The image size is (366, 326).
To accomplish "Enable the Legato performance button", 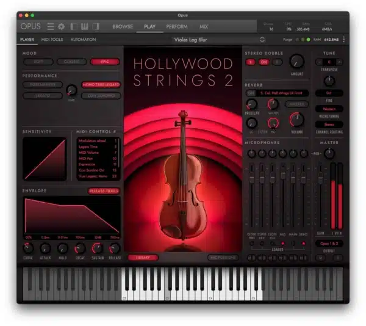I will click(43, 96).
